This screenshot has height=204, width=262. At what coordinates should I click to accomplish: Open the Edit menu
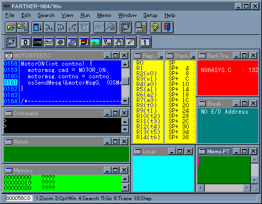(x=26, y=15)
